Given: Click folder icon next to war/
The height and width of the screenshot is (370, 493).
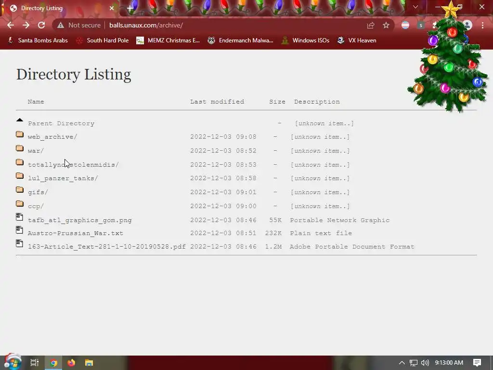Looking at the screenshot, I should point(19,148).
